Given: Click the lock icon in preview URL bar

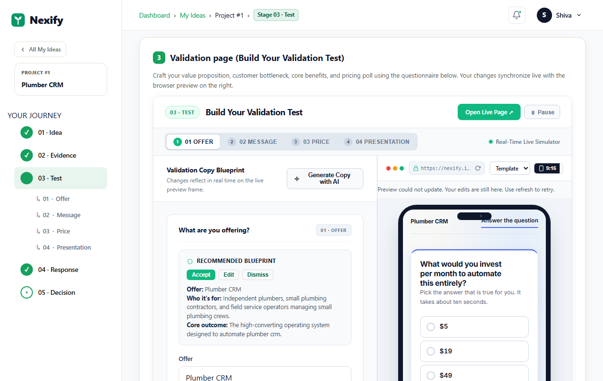Looking at the screenshot, I should (x=416, y=168).
